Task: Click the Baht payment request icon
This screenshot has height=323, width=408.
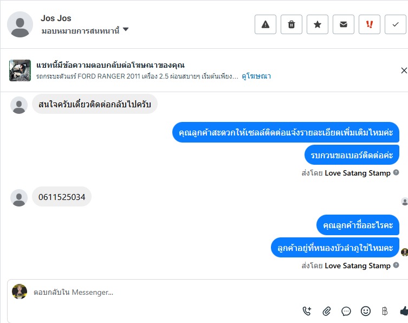Action: click(x=385, y=311)
